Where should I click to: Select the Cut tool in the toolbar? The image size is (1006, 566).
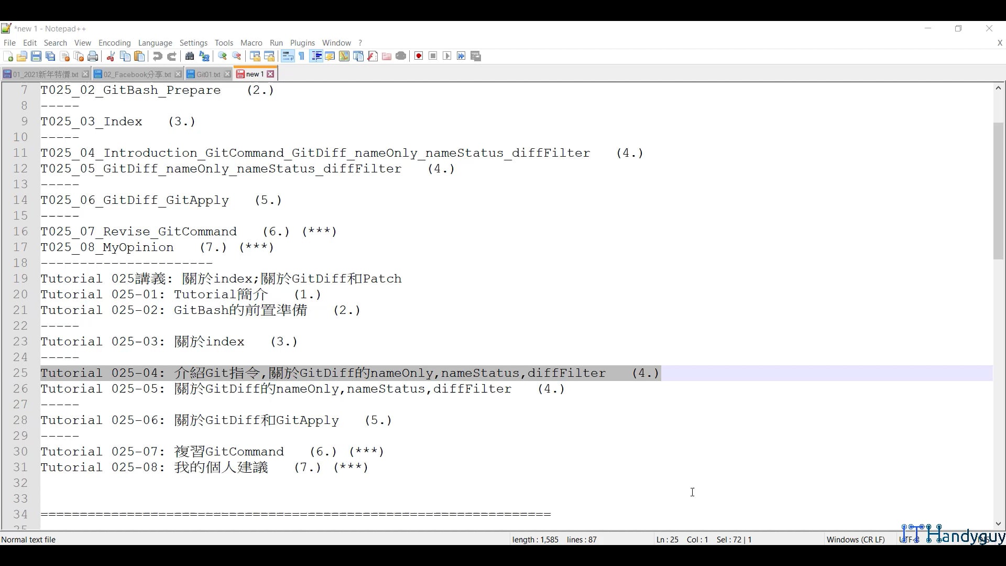111,56
